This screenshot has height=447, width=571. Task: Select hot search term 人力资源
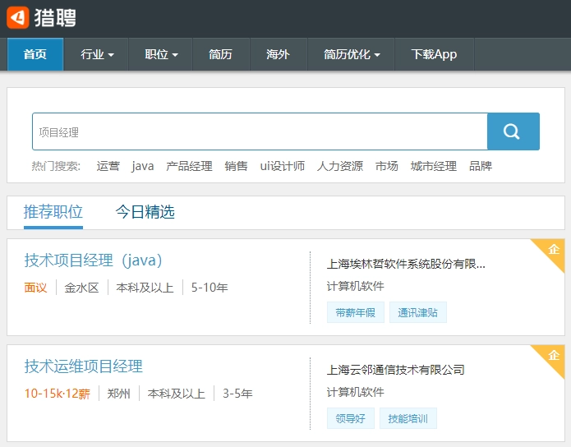tap(340, 166)
